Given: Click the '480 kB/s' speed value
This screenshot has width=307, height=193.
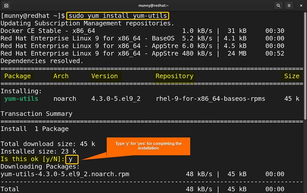Looking at the screenshot, I should (197, 53).
